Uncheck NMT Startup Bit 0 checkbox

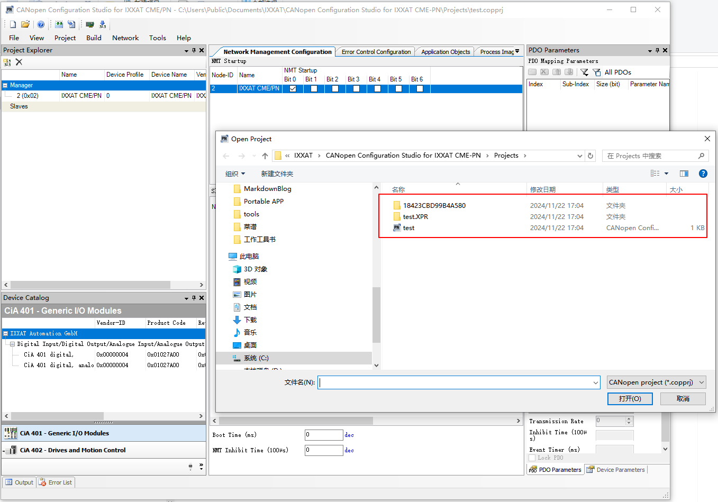tap(293, 88)
